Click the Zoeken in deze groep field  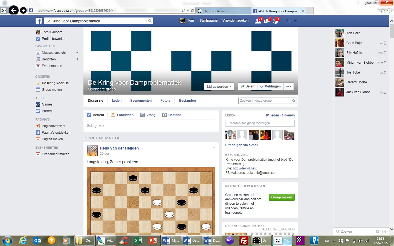click(264, 101)
